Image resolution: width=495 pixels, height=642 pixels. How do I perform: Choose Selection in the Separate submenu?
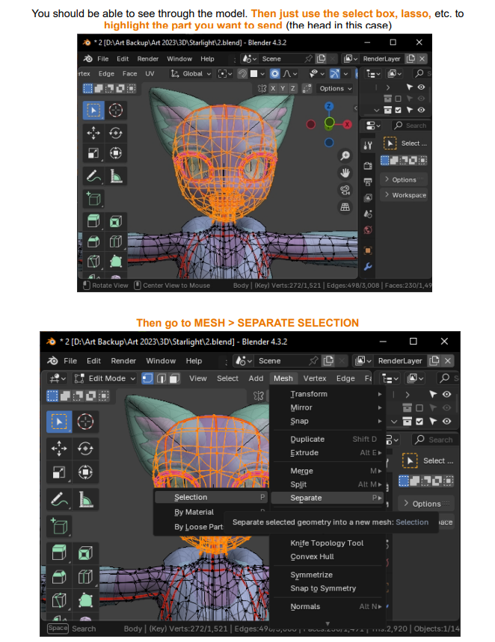[191, 497]
